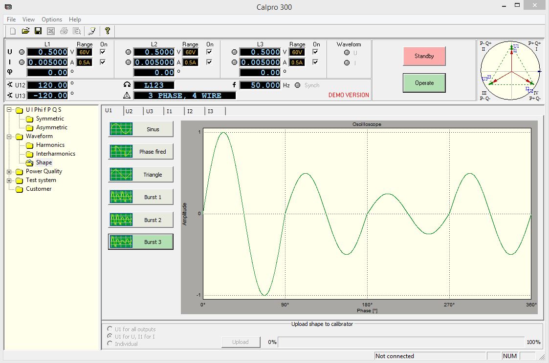
Task: Toggle the L1 current On checkbox
Action: pyautogui.click(x=103, y=62)
